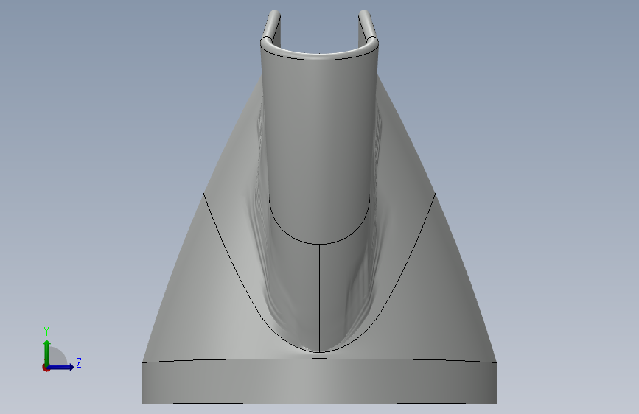The width and height of the screenshot is (639, 414).
Task: Click the 'Z' axis label text
Action: pos(79,362)
